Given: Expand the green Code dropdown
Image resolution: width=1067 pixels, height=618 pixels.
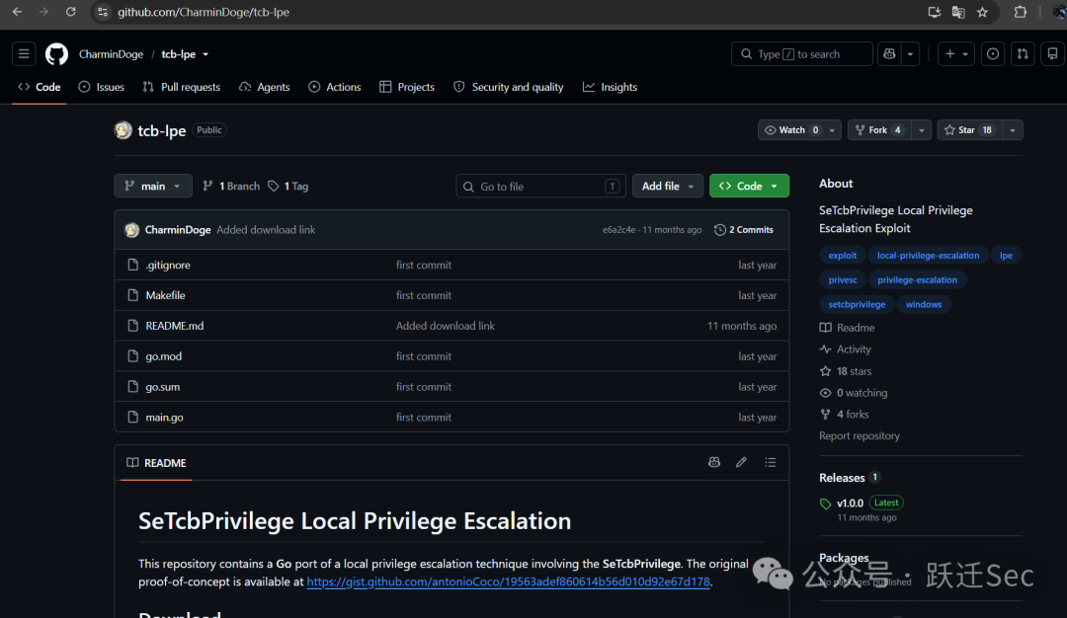Looking at the screenshot, I should click(x=749, y=186).
